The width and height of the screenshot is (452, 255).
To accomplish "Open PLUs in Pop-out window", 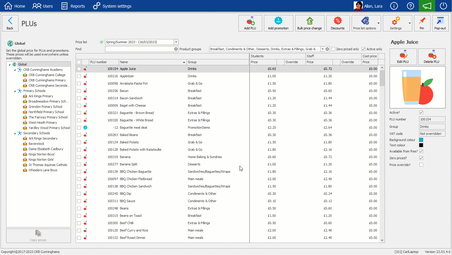I will 440,23.
